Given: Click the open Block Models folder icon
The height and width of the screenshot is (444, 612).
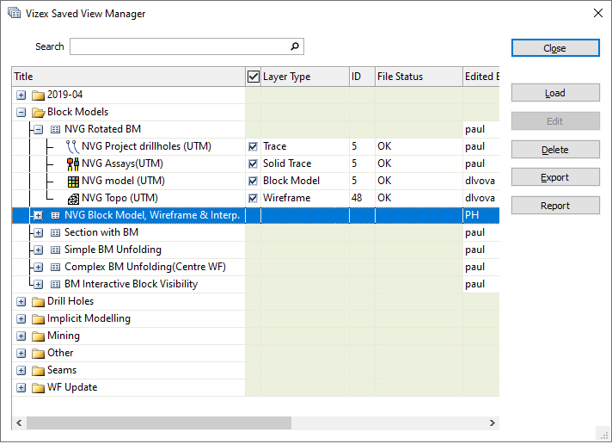Looking at the screenshot, I should [38, 112].
